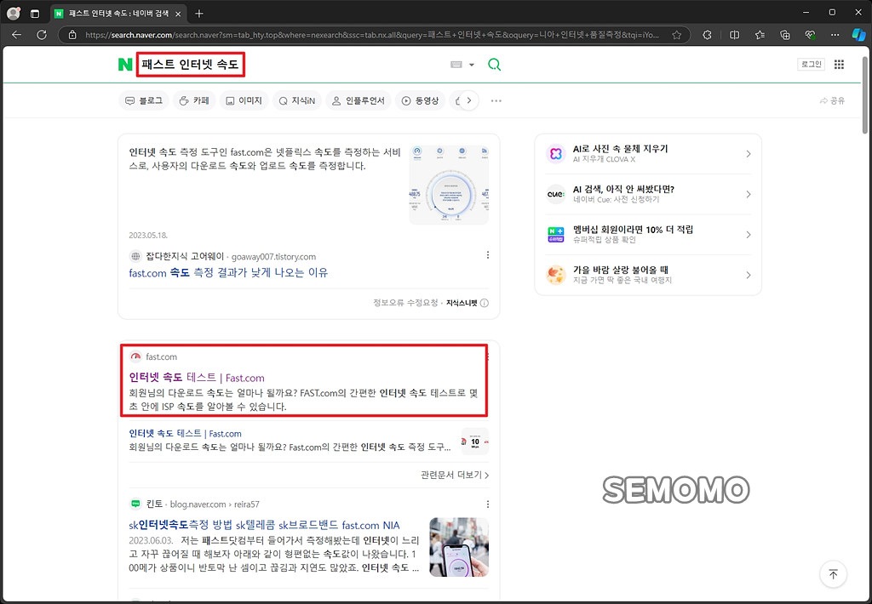Screen dimensions: 872x604
Task: Open the tab actions menu icon
Action: click(34, 14)
